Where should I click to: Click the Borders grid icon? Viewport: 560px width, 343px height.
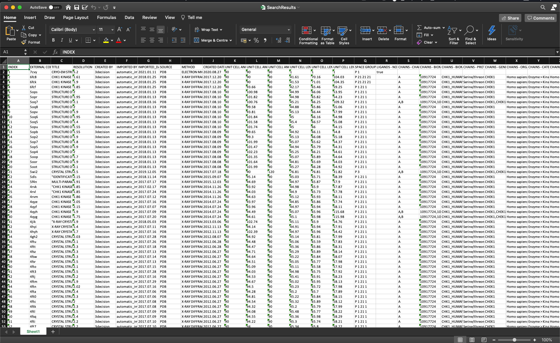coord(88,40)
